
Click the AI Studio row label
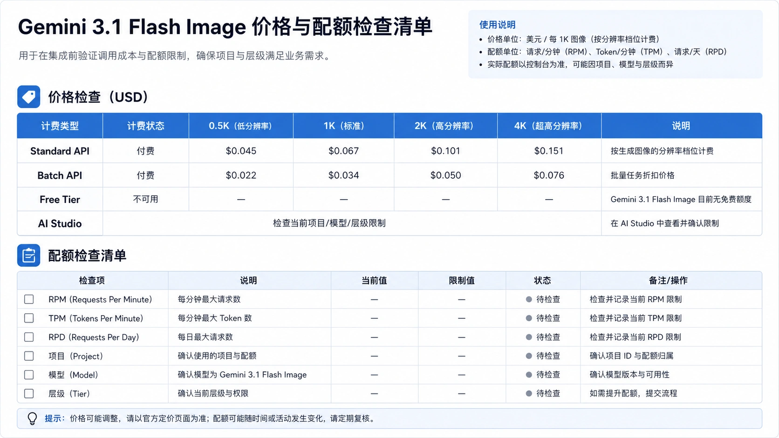tap(60, 224)
